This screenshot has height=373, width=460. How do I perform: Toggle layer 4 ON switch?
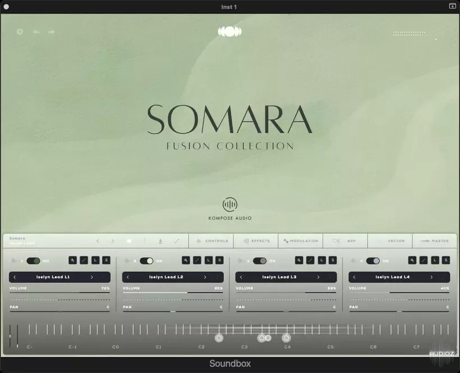(x=373, y=260)
